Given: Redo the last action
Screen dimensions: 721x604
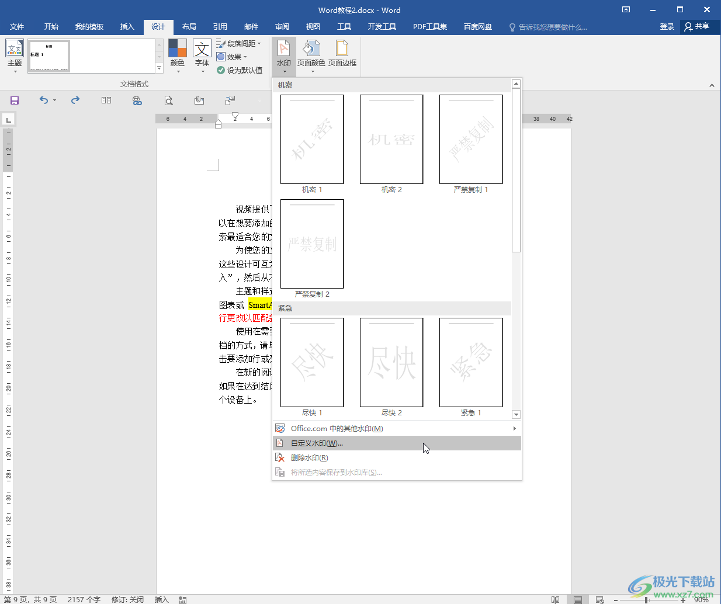Looking at the screenshot, I should click(x=75, y=100).
